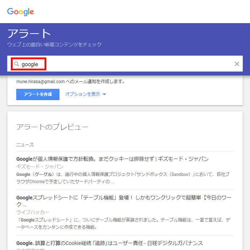Open the Cookie継続 日経デジタルガバナンス headline
This screenshot has width=250, height=250.
[109, 243]
